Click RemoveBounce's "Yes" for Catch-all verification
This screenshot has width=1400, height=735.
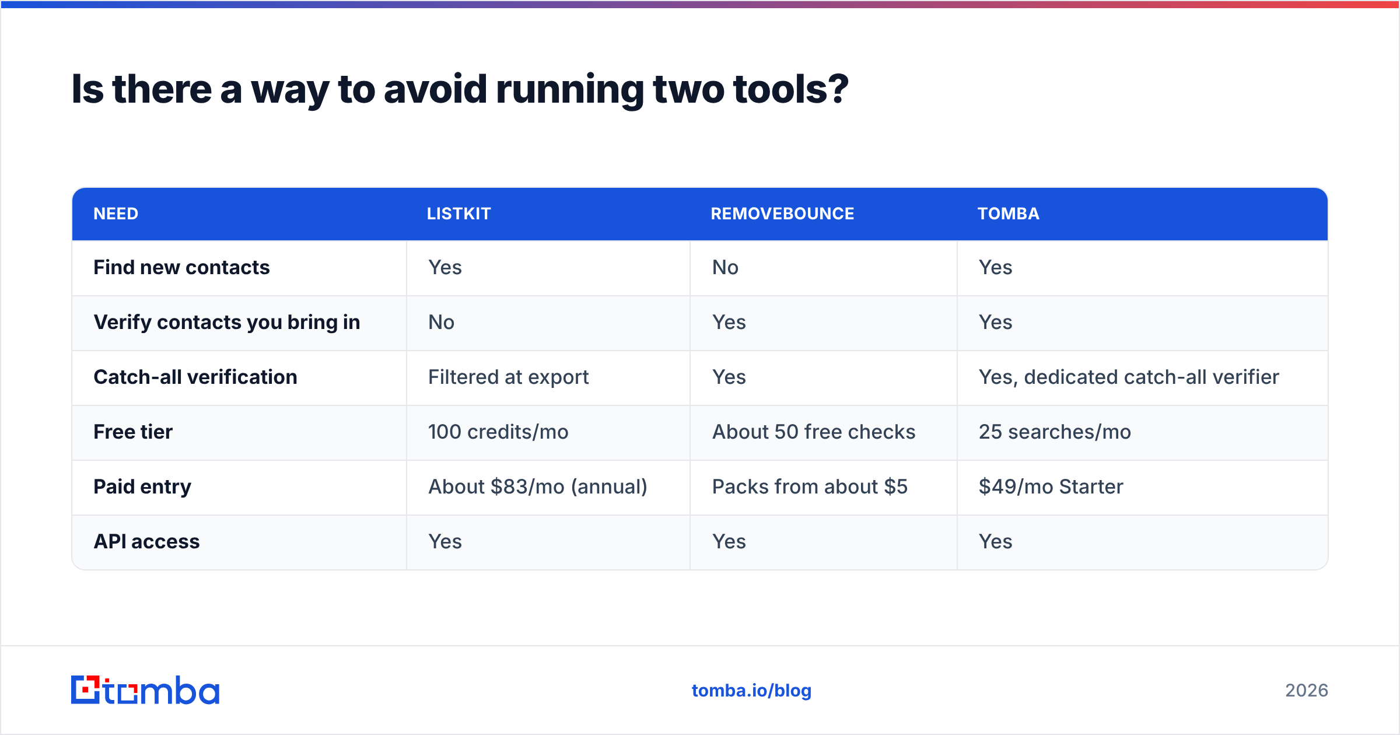point(729,377)
